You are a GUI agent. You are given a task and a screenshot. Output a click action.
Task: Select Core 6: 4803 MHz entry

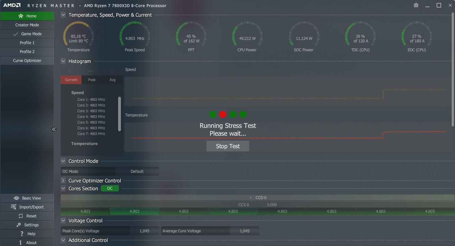click(91, 128)
